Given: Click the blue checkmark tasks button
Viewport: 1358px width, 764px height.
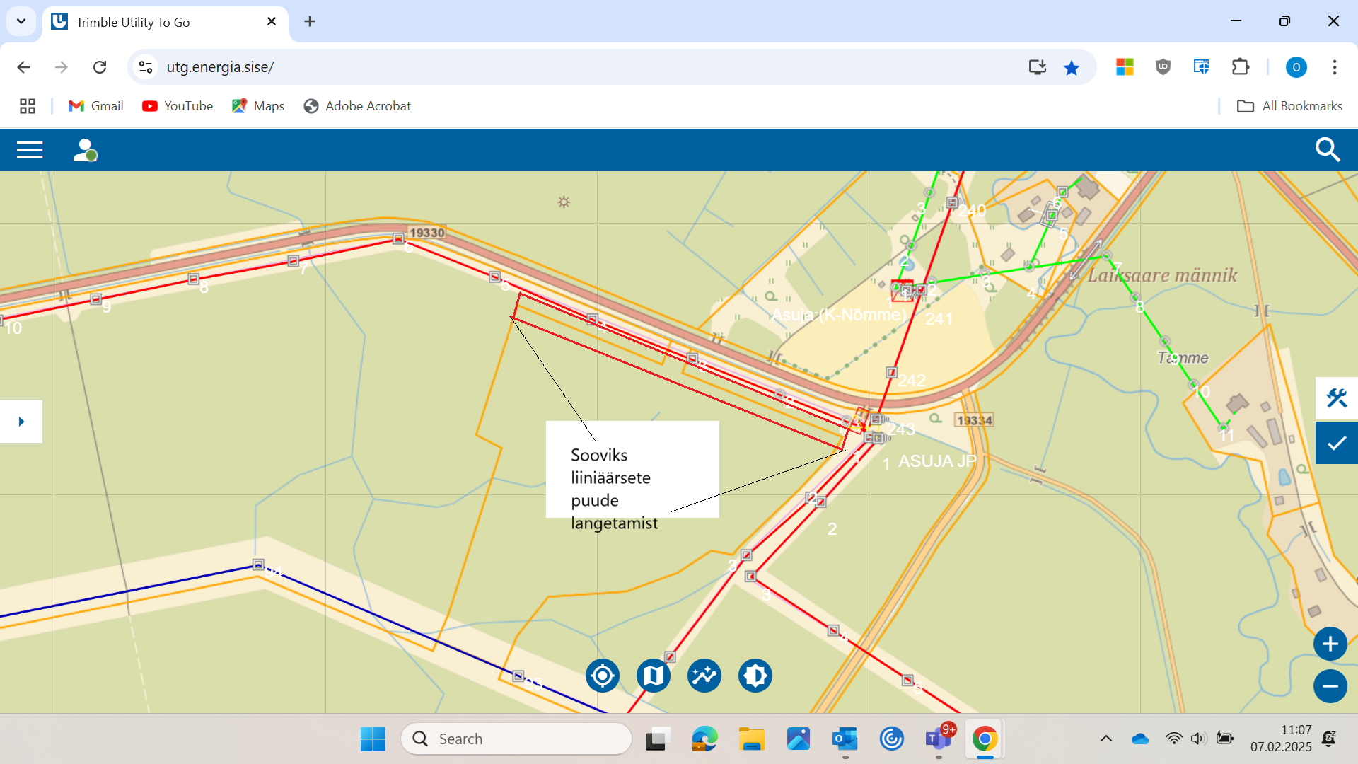Looking at the screenshot, I should 1336,444.
